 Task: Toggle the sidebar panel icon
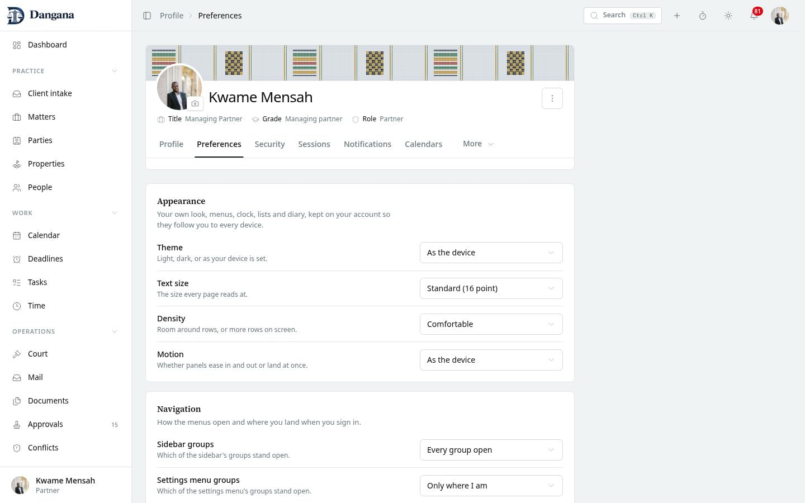tap(147, 16)
